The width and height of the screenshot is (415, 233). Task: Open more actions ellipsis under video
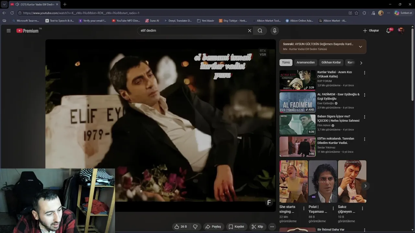pyautogui.click(x=272, y=227)
